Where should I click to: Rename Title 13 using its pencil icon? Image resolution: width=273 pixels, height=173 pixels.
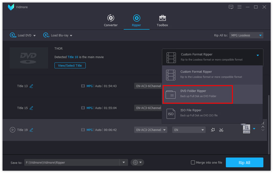[x=31, y=86]
